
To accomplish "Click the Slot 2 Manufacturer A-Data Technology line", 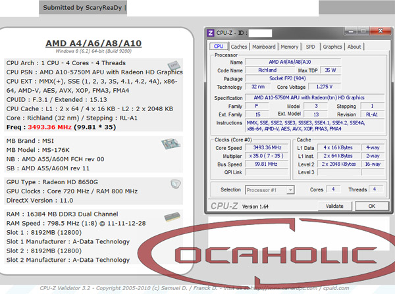I will pyautogui.click(x=68, y=260).
